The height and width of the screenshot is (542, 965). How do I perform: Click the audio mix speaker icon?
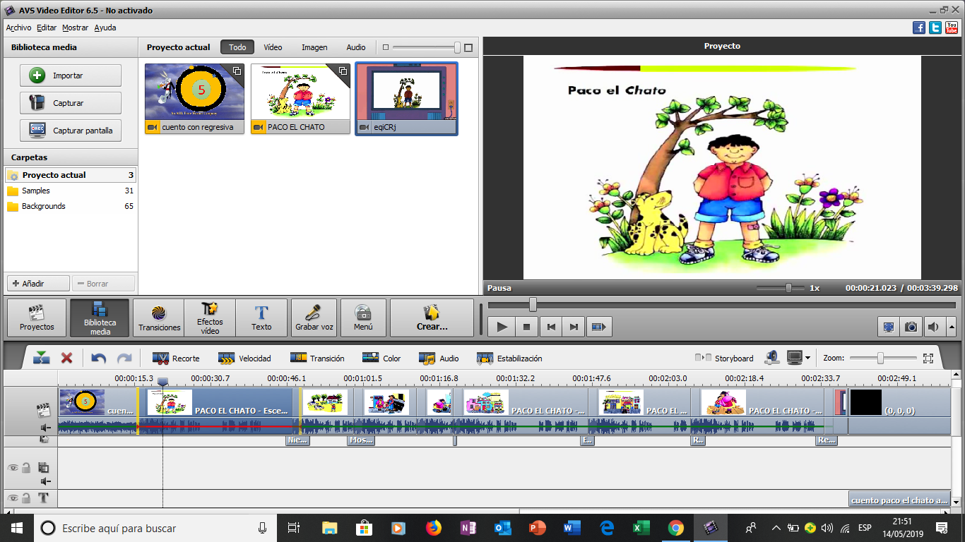772,358
